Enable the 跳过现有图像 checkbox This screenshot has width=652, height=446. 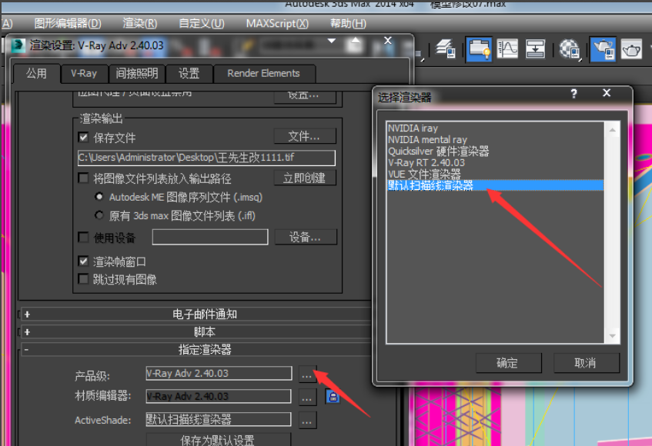coord(84,278)
